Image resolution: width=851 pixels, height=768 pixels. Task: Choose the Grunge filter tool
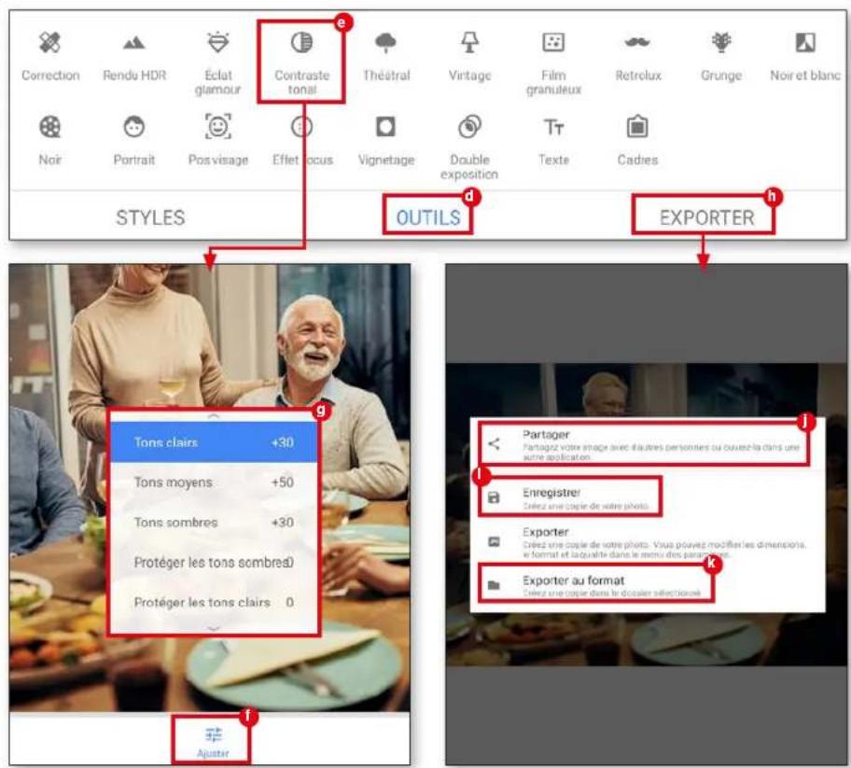pyautogui.click(x=721, y=56)
